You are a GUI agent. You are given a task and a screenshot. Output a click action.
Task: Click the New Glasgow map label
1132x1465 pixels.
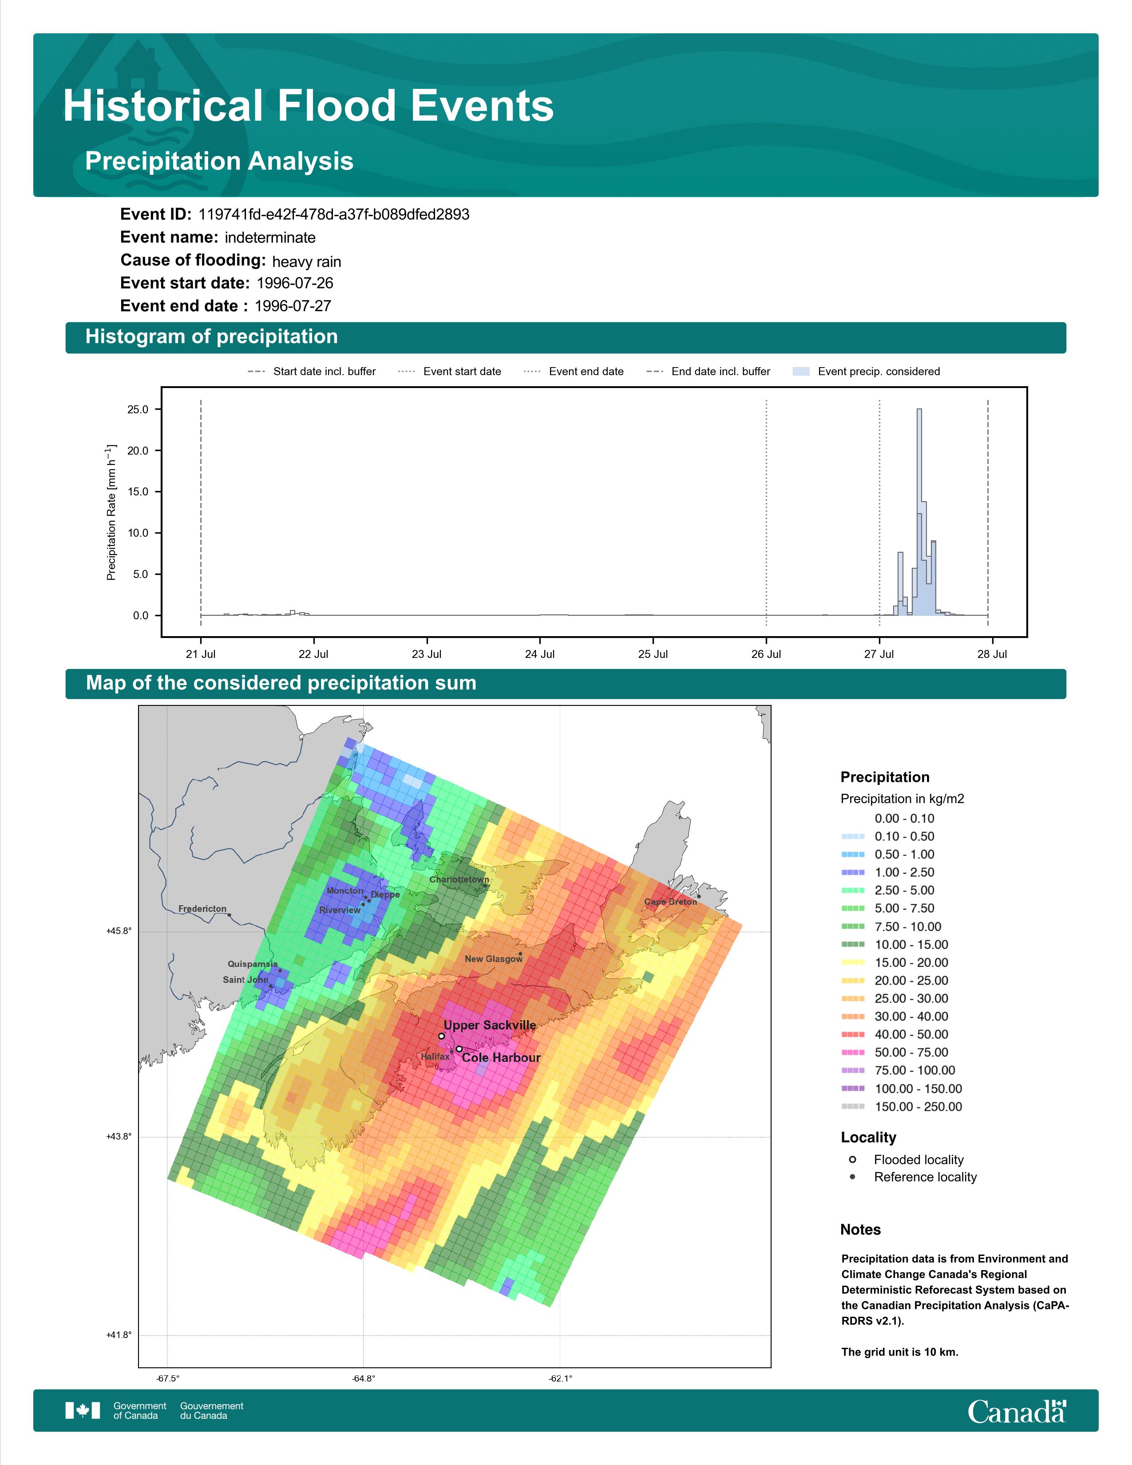494,959
